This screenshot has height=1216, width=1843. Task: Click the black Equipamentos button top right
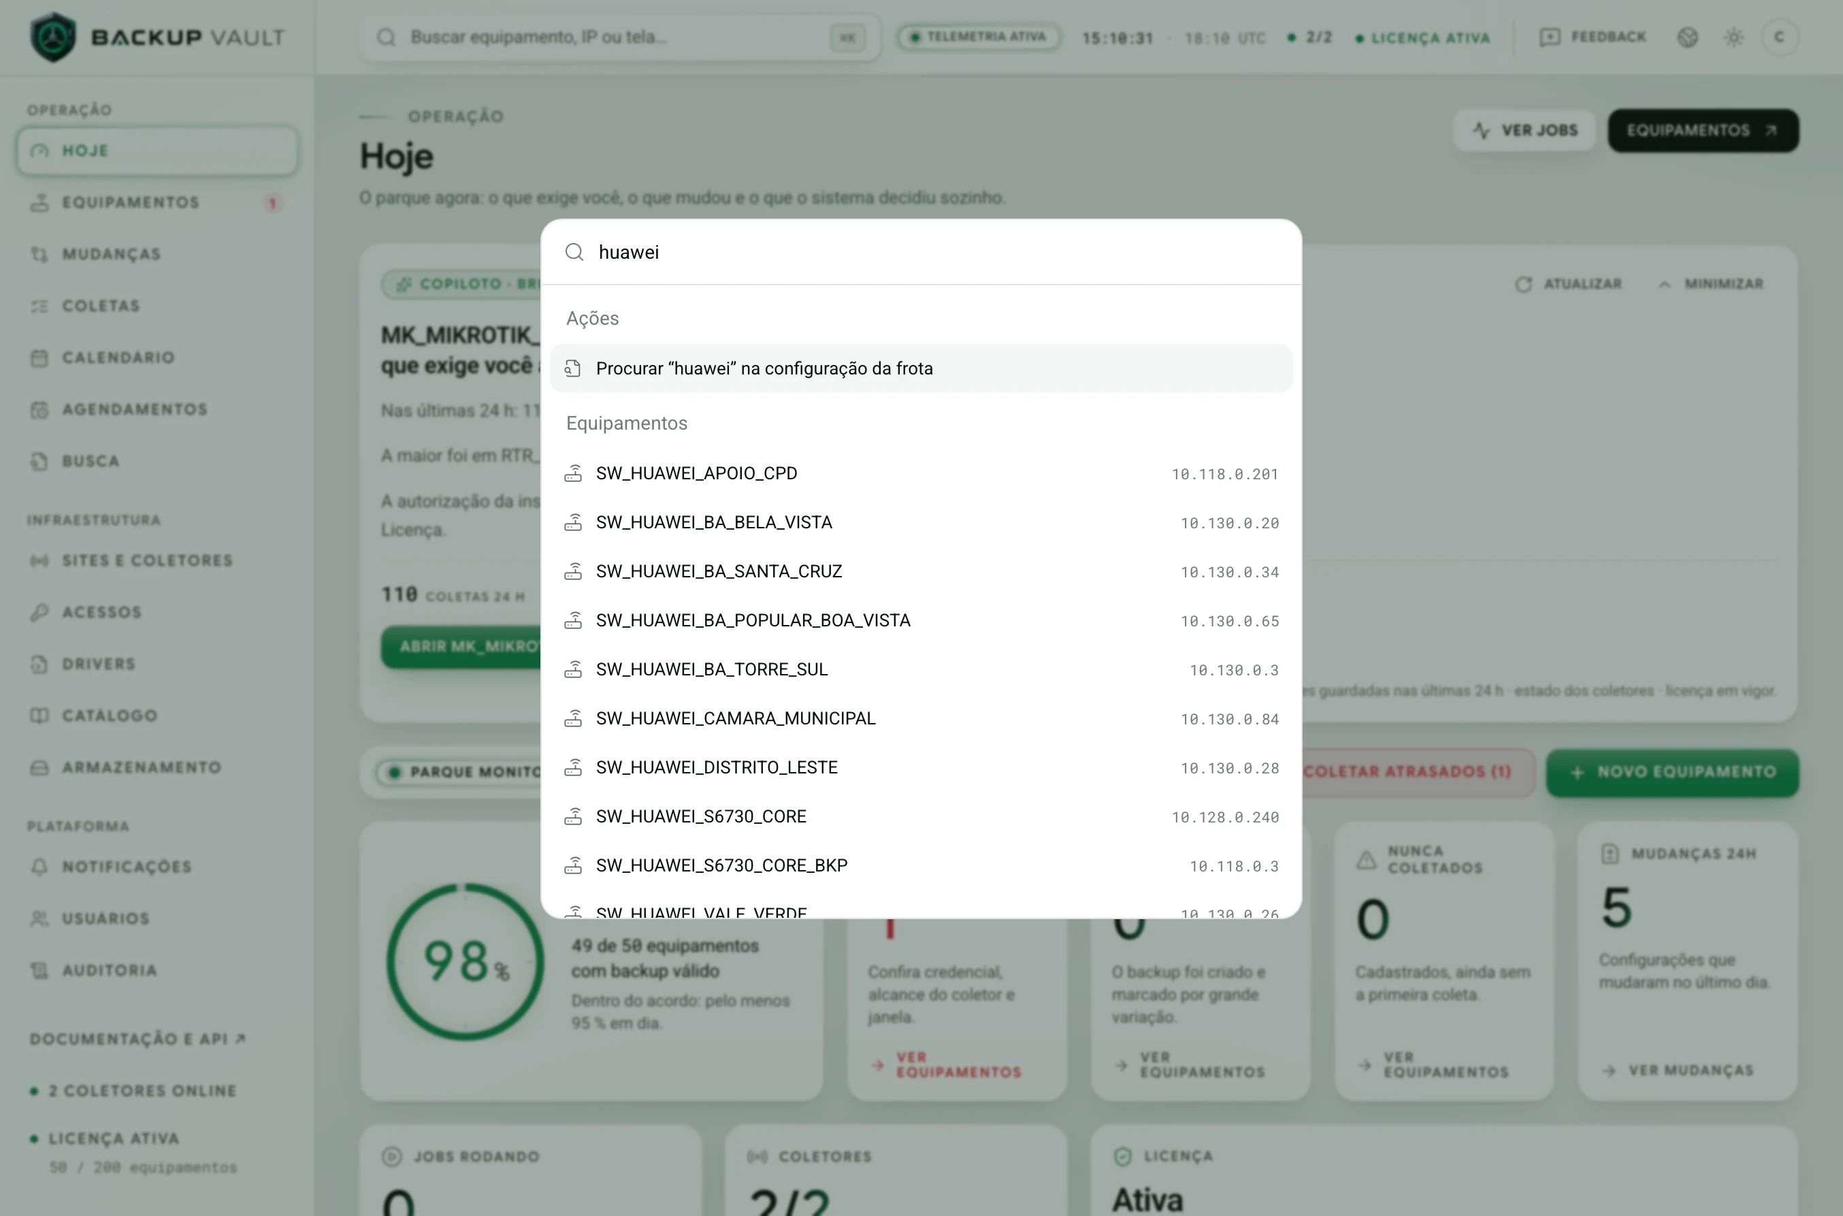[1703, 130]
